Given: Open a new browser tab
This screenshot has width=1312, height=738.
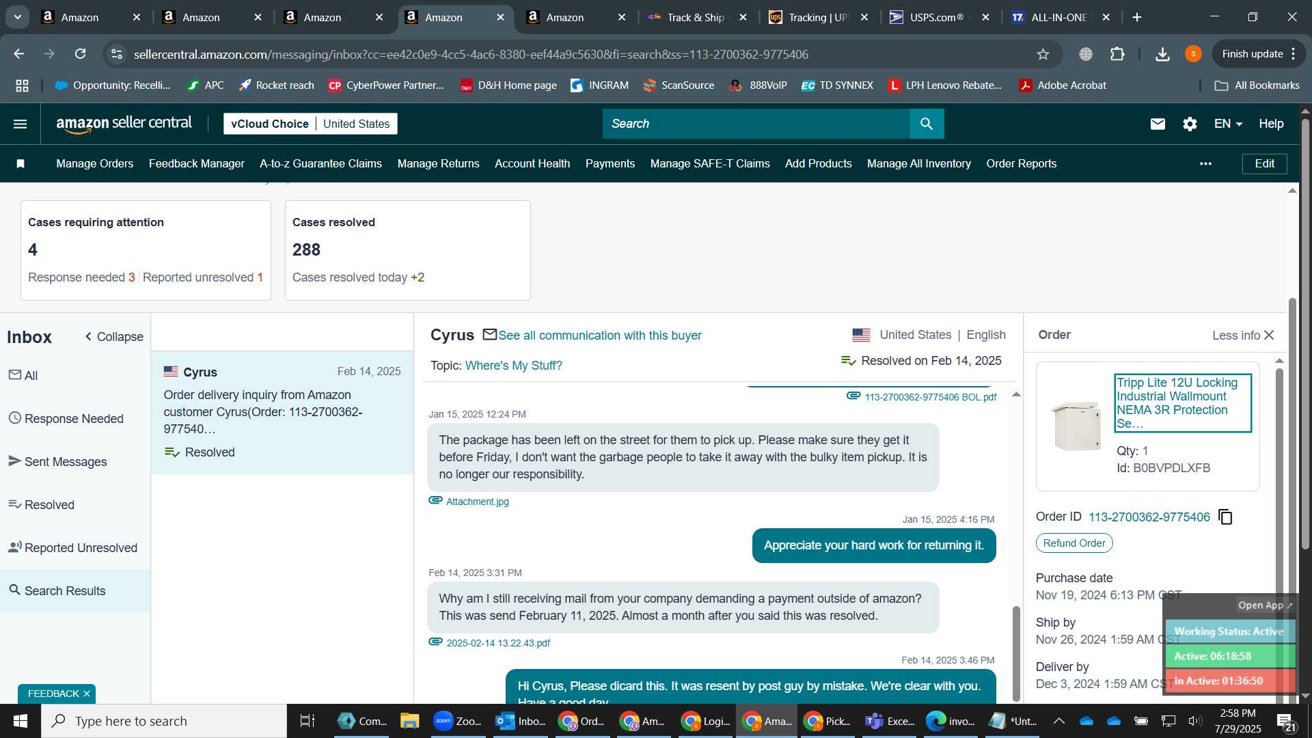Looking at the screenshot, I should [1137, 17].
